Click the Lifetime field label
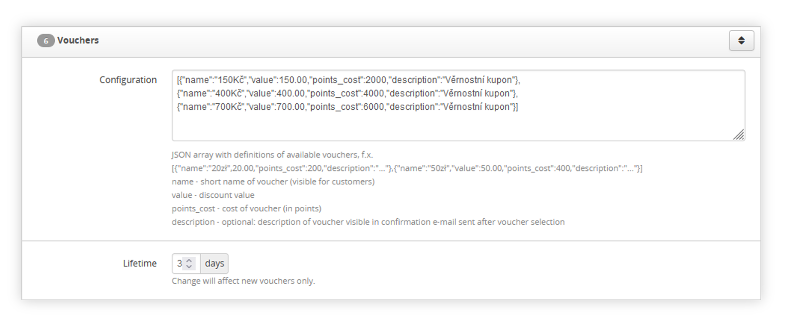Image resolution: width=788 pixels, height=331 pixels. (x=140, y=263)
